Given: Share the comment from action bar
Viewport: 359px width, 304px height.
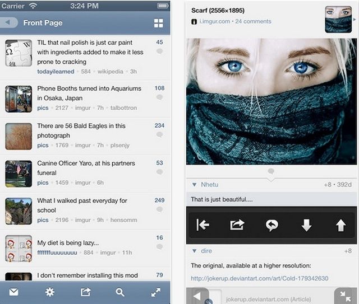Looking at the screenshot, I should pos(237,225).
